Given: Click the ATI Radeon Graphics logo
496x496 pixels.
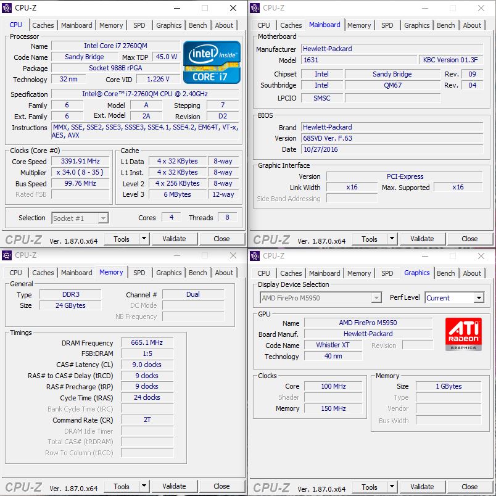Looking at the screenshot, I should tap(463, 334).
